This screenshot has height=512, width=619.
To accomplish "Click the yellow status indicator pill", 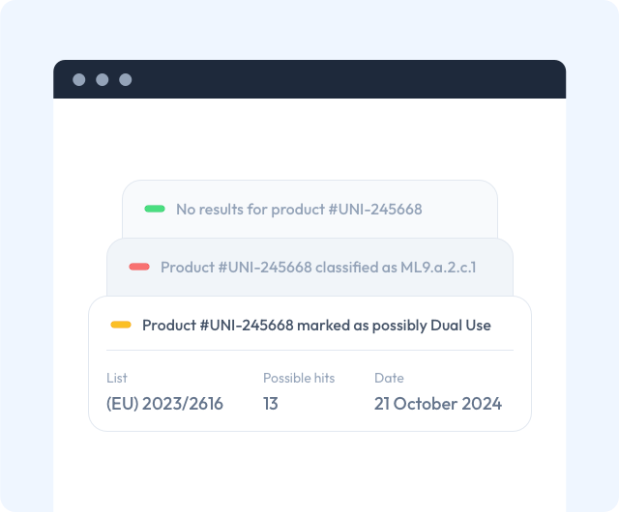I will [x=121, y=325].
